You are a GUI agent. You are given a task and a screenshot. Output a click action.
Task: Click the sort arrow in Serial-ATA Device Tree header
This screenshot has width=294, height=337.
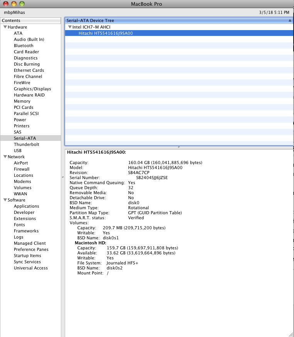[x=290, y=20]
